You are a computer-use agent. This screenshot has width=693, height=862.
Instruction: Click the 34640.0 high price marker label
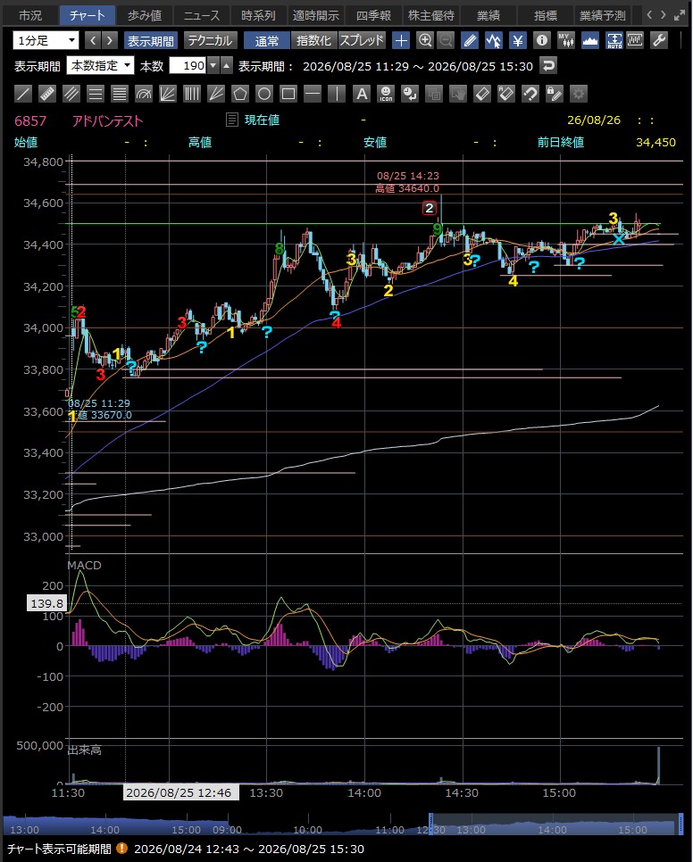pyautogui.click(x=407, y=188)
